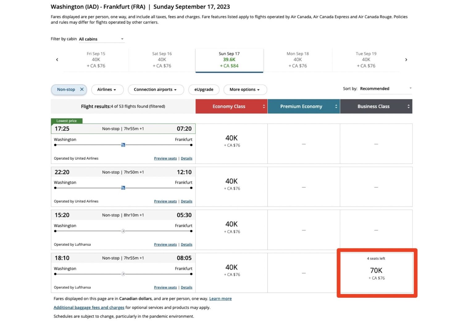Screen dimensions: 463x323
Task: Click the eUpgrade filter button
Action: point(204,89)
